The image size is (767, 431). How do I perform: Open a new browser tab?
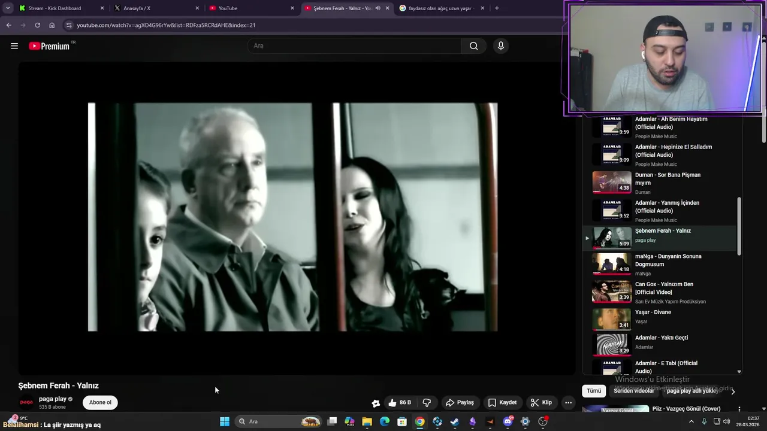pyautogui.click(x=497, y=8)
